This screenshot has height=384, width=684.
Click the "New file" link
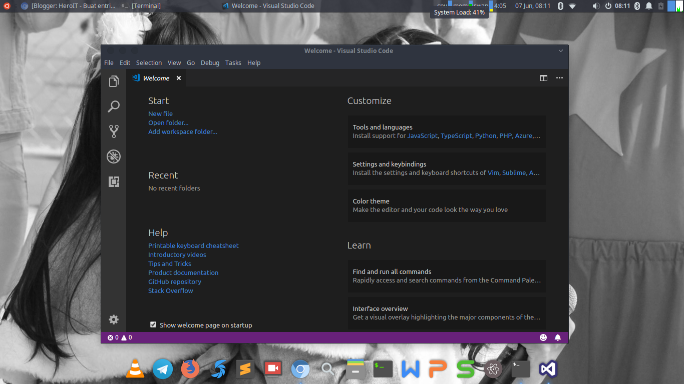click(160, 113)
